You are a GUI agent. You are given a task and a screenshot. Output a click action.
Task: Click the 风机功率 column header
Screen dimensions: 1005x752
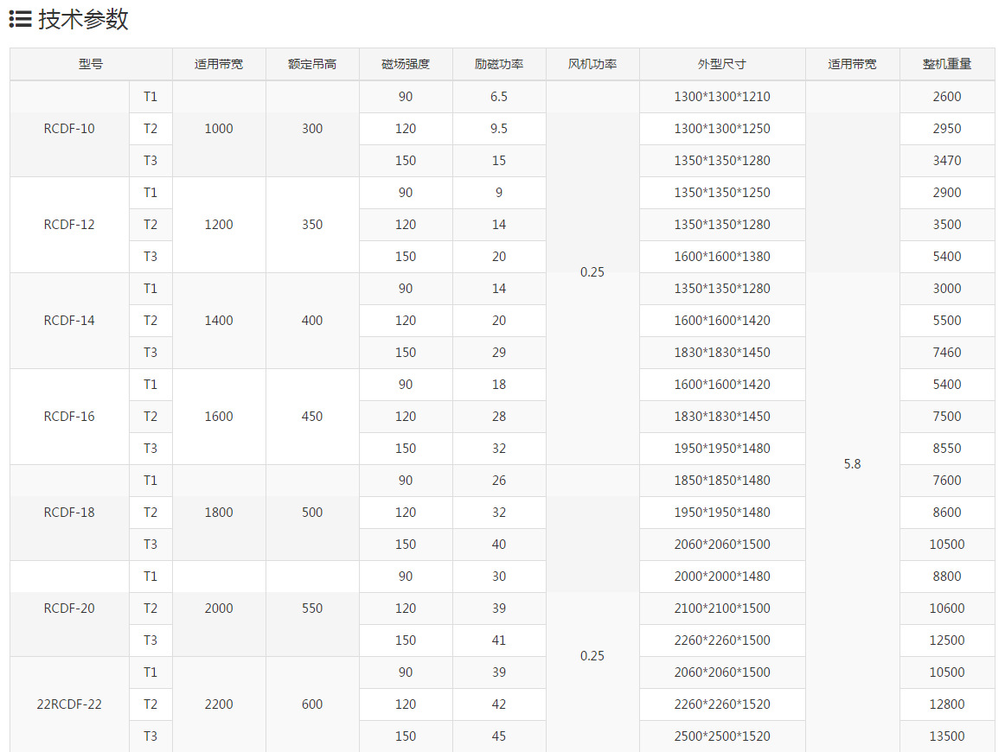[592, 64]
